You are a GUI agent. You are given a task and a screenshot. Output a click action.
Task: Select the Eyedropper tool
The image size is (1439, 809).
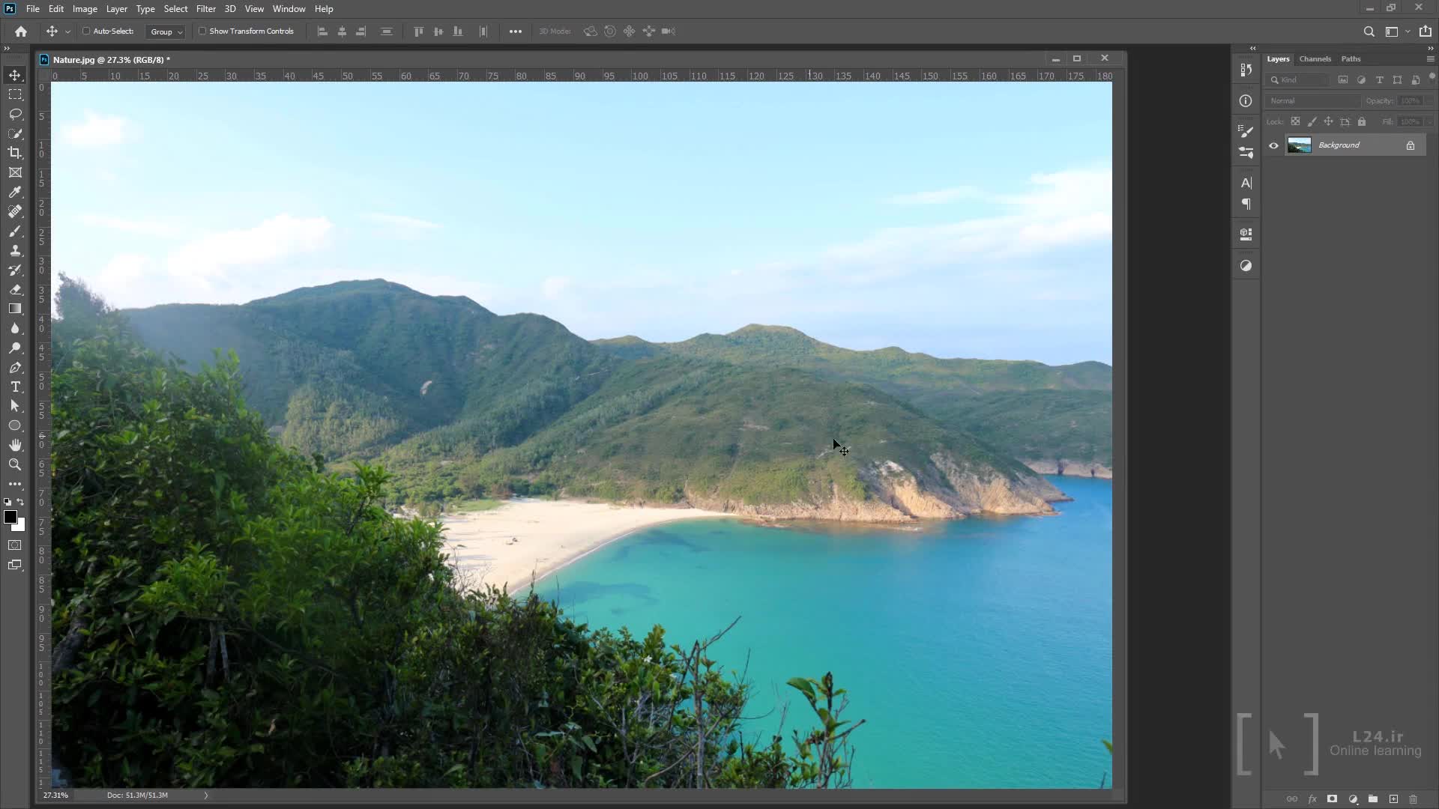click(x=15, y=192)
